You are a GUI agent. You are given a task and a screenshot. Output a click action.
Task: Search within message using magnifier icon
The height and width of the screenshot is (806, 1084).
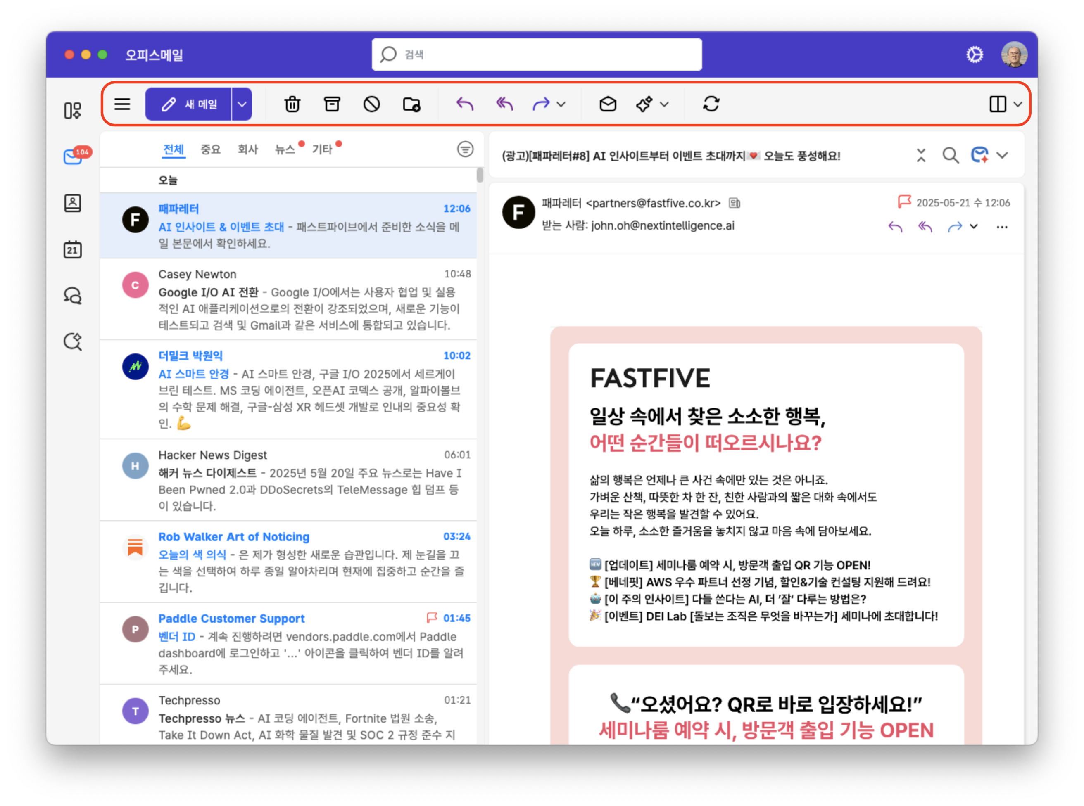click(x=950, y=156)
